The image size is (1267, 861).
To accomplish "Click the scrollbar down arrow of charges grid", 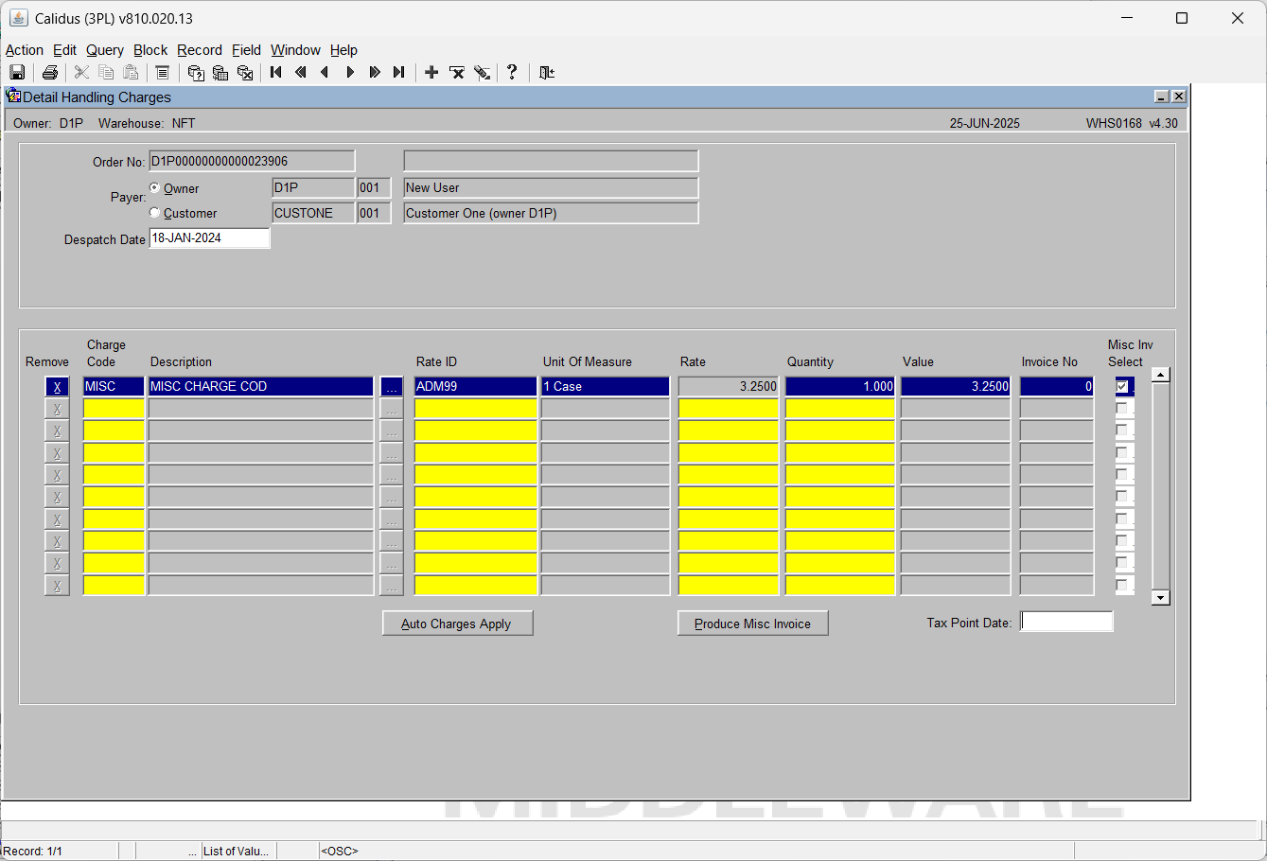I will coord(1161,598).
